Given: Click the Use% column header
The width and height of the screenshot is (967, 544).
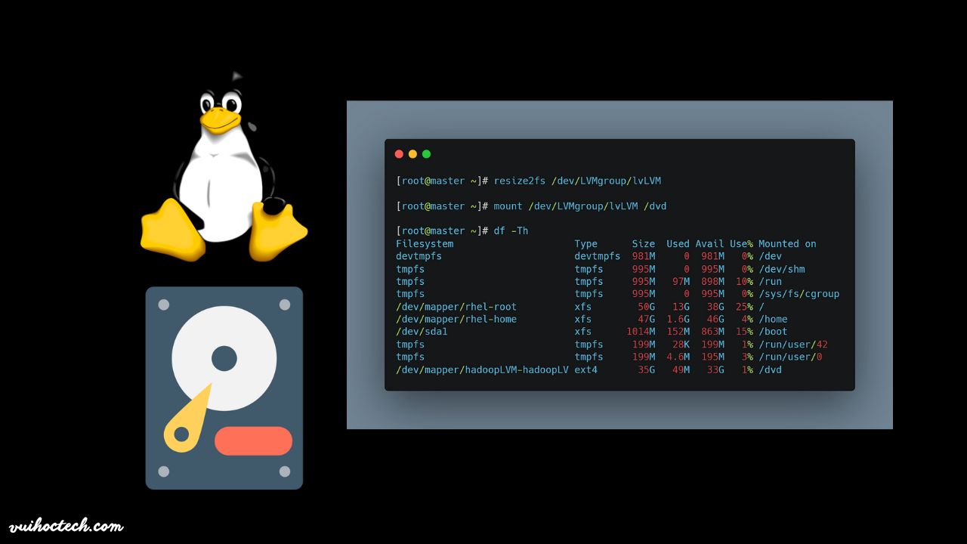Looking at the screenshot, I should tap(741, 244).
